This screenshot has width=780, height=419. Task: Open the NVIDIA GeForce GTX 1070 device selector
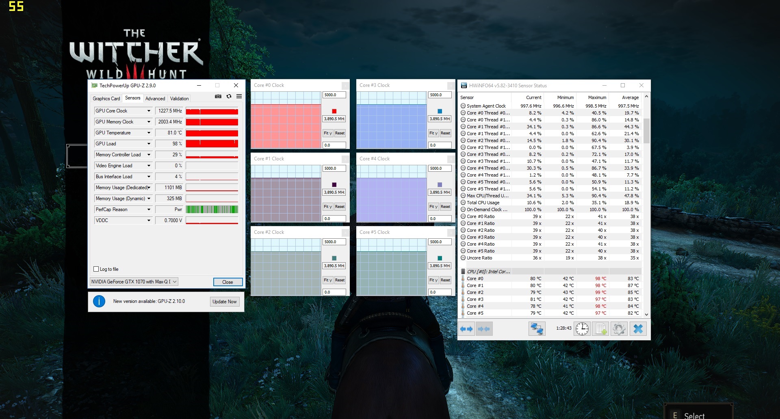(134, 282)
